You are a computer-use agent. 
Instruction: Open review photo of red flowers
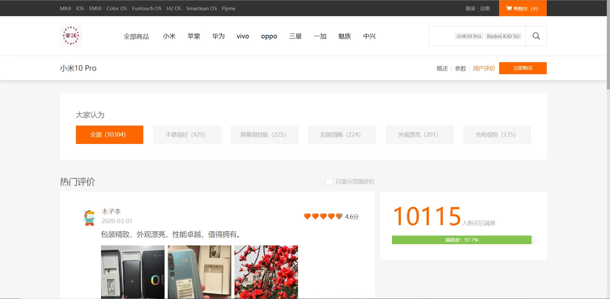pyautogui.click(x=266, y=272)
